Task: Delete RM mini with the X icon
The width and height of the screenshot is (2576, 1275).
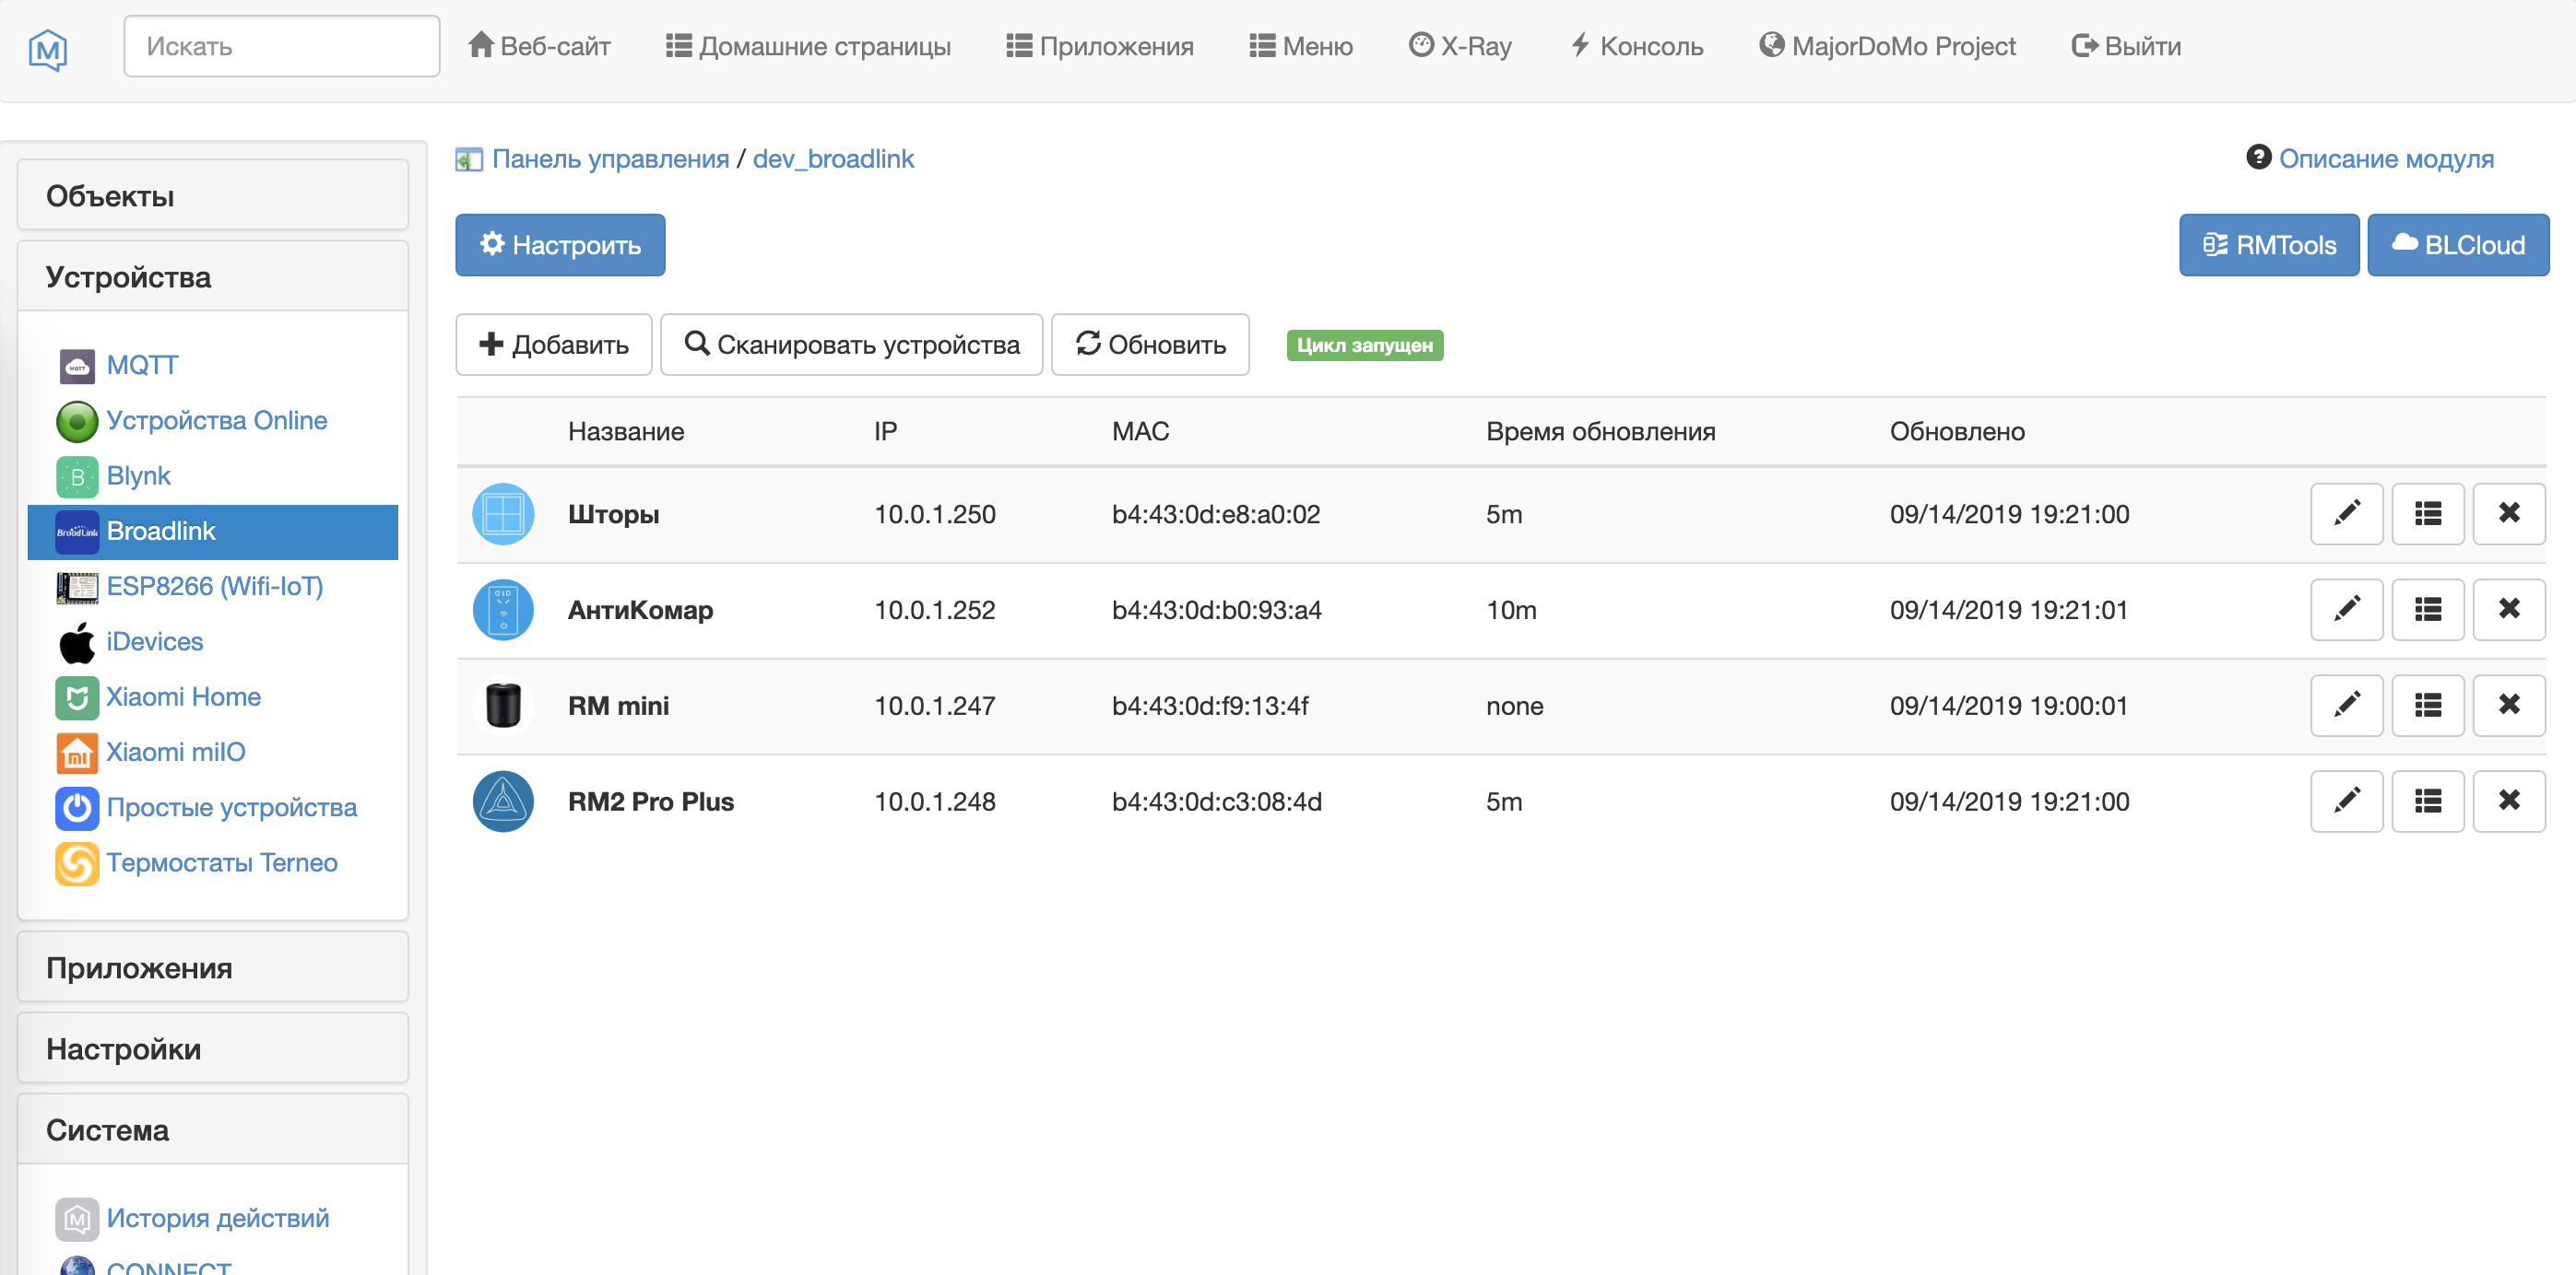Action: [2508, 706]
